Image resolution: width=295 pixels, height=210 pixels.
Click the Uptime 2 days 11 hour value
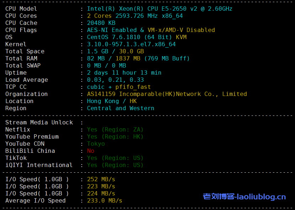coord(124,72)
